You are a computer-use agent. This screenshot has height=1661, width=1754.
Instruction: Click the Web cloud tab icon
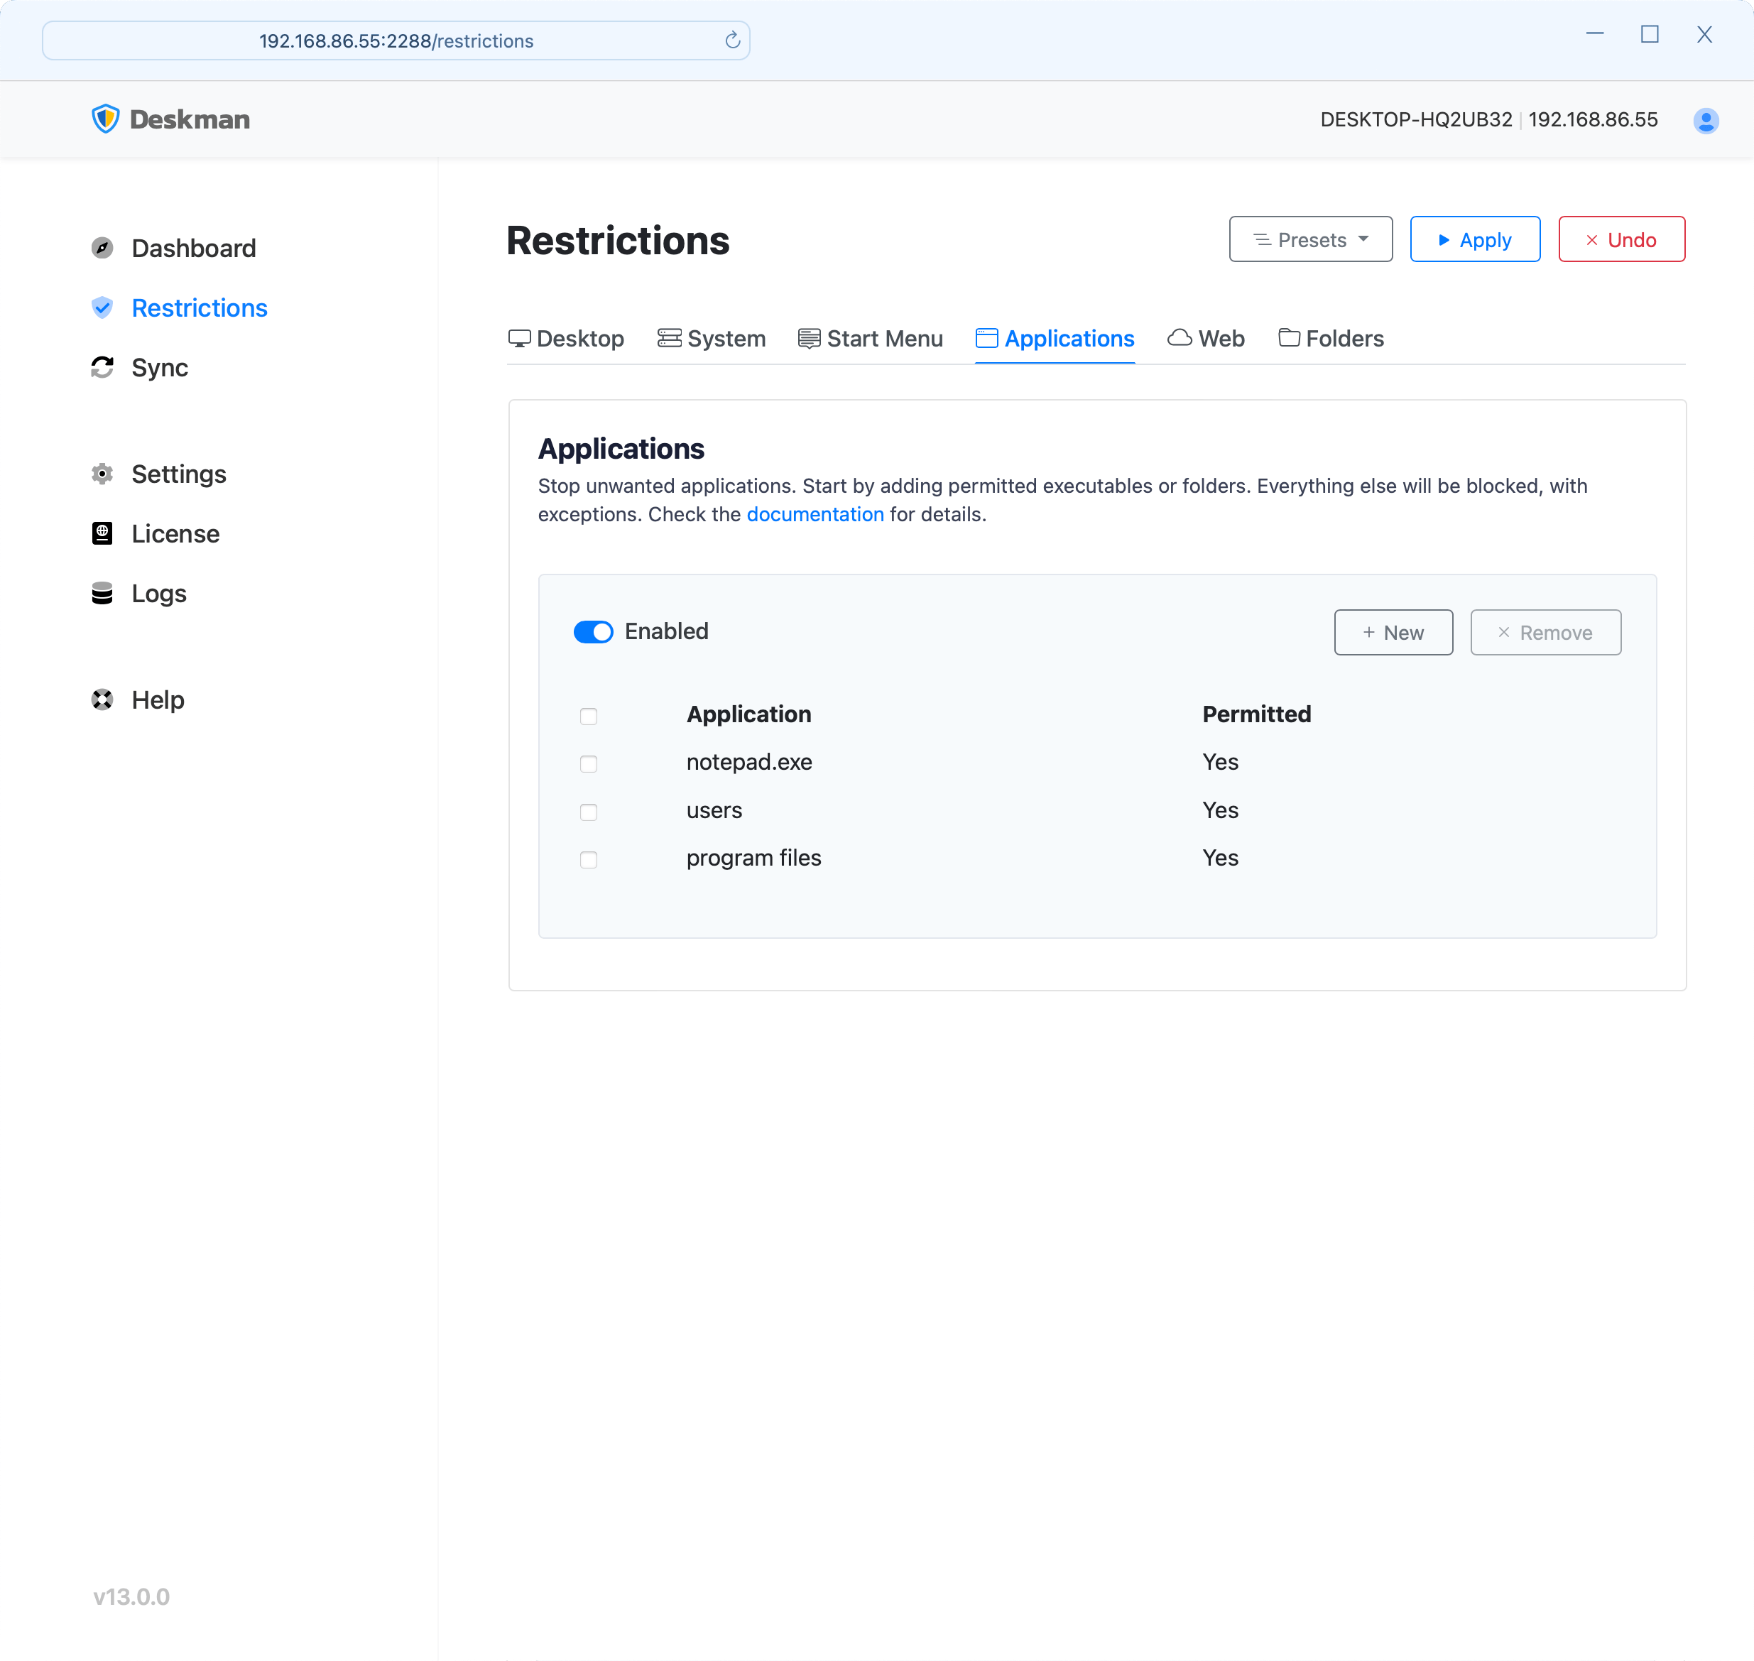1180,338
